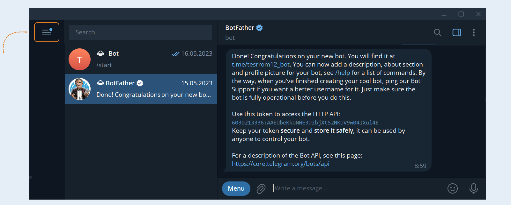Focus the Write a message field
The width and height of the screenshot is (511, 205).
click(357, 188)
